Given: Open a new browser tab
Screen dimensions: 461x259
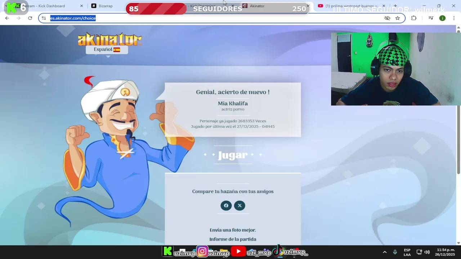Looking at the screenshot, I should coord(395,6).
